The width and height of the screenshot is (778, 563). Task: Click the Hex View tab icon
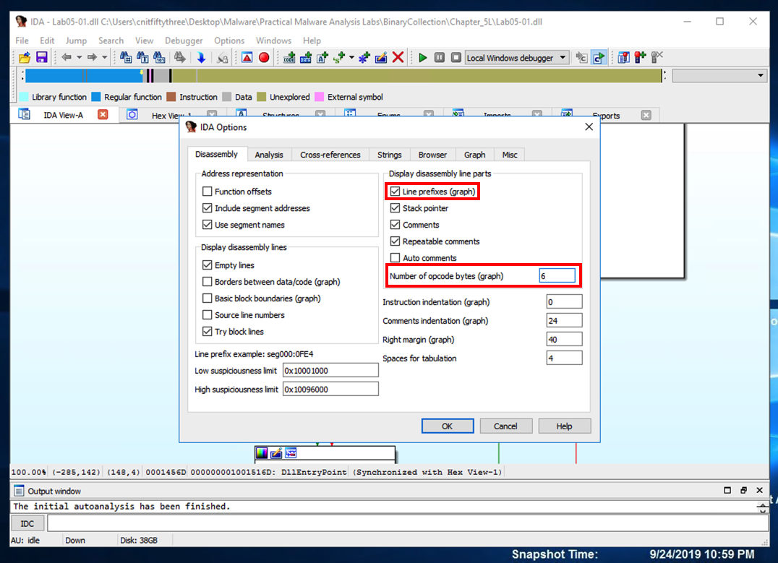[x=132, y=115]
